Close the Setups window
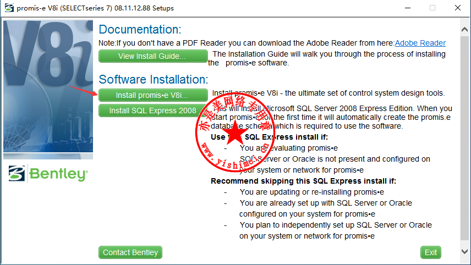 tap(457, 8)
